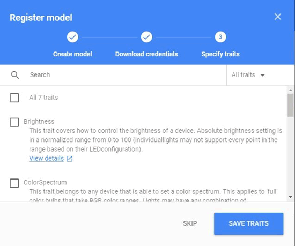This screenshot has height=246, width=295.
Task: Click the dropdown arrow next to All traits
Action: [262, 75]
